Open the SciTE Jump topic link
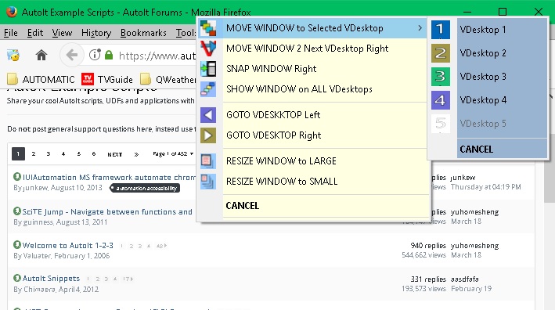The image size is (555, 310). [x=107, y=212]
